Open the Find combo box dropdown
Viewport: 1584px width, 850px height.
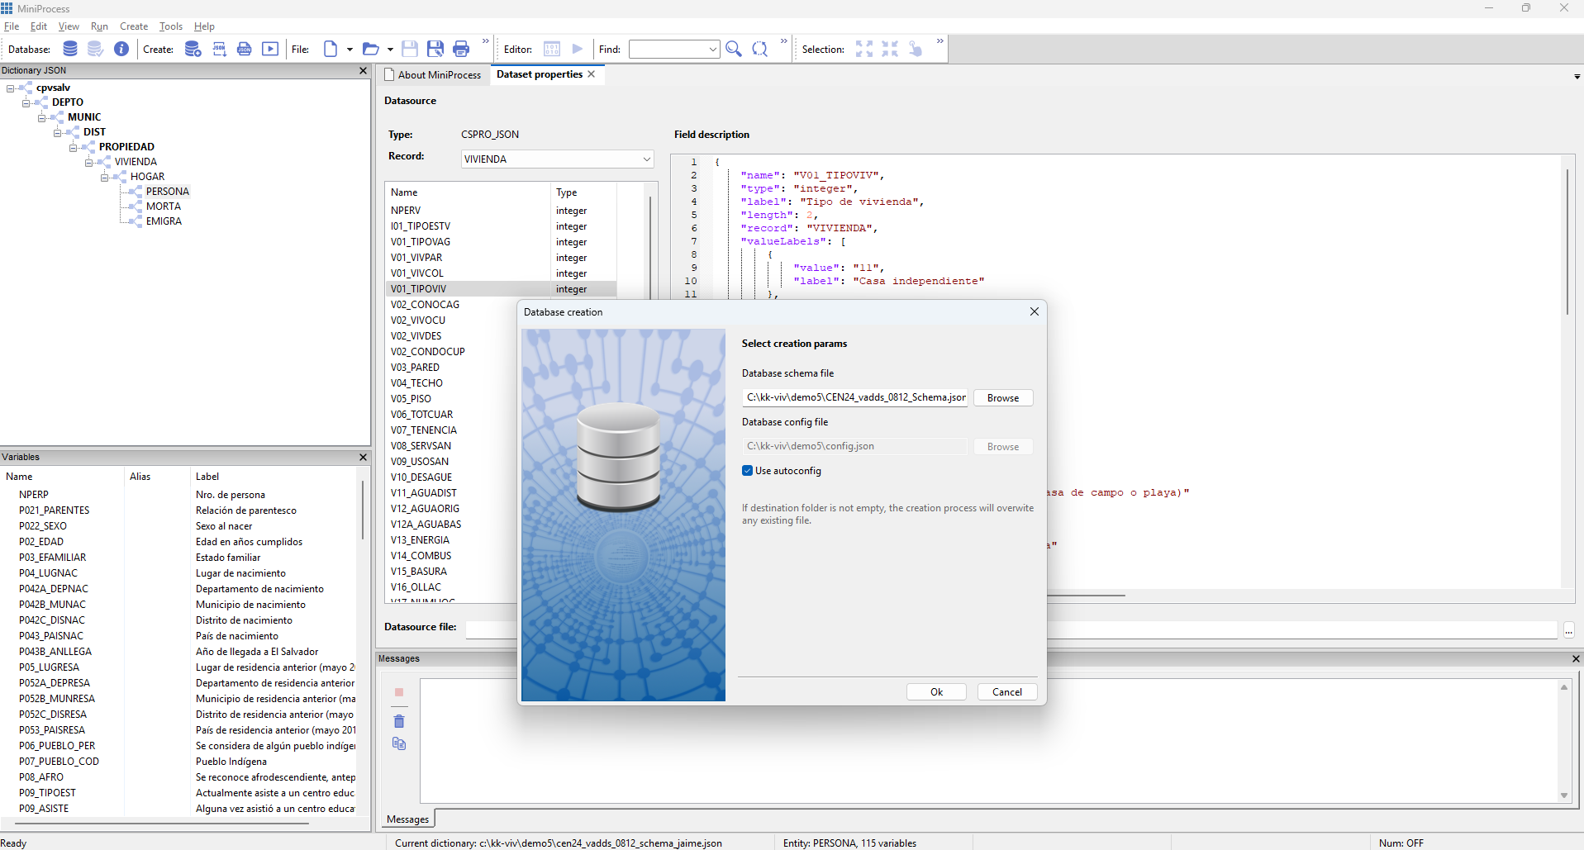click(x=712, y=50)
